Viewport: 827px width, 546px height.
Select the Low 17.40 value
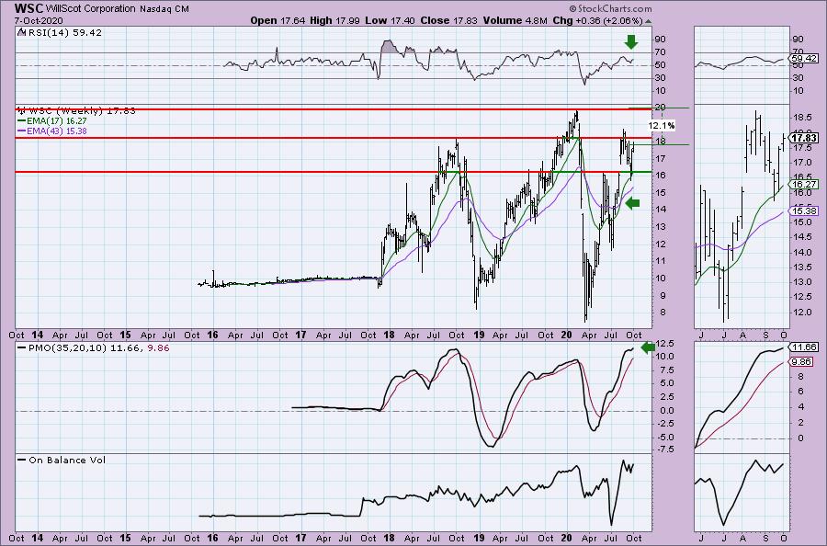(x=390, y=20)
